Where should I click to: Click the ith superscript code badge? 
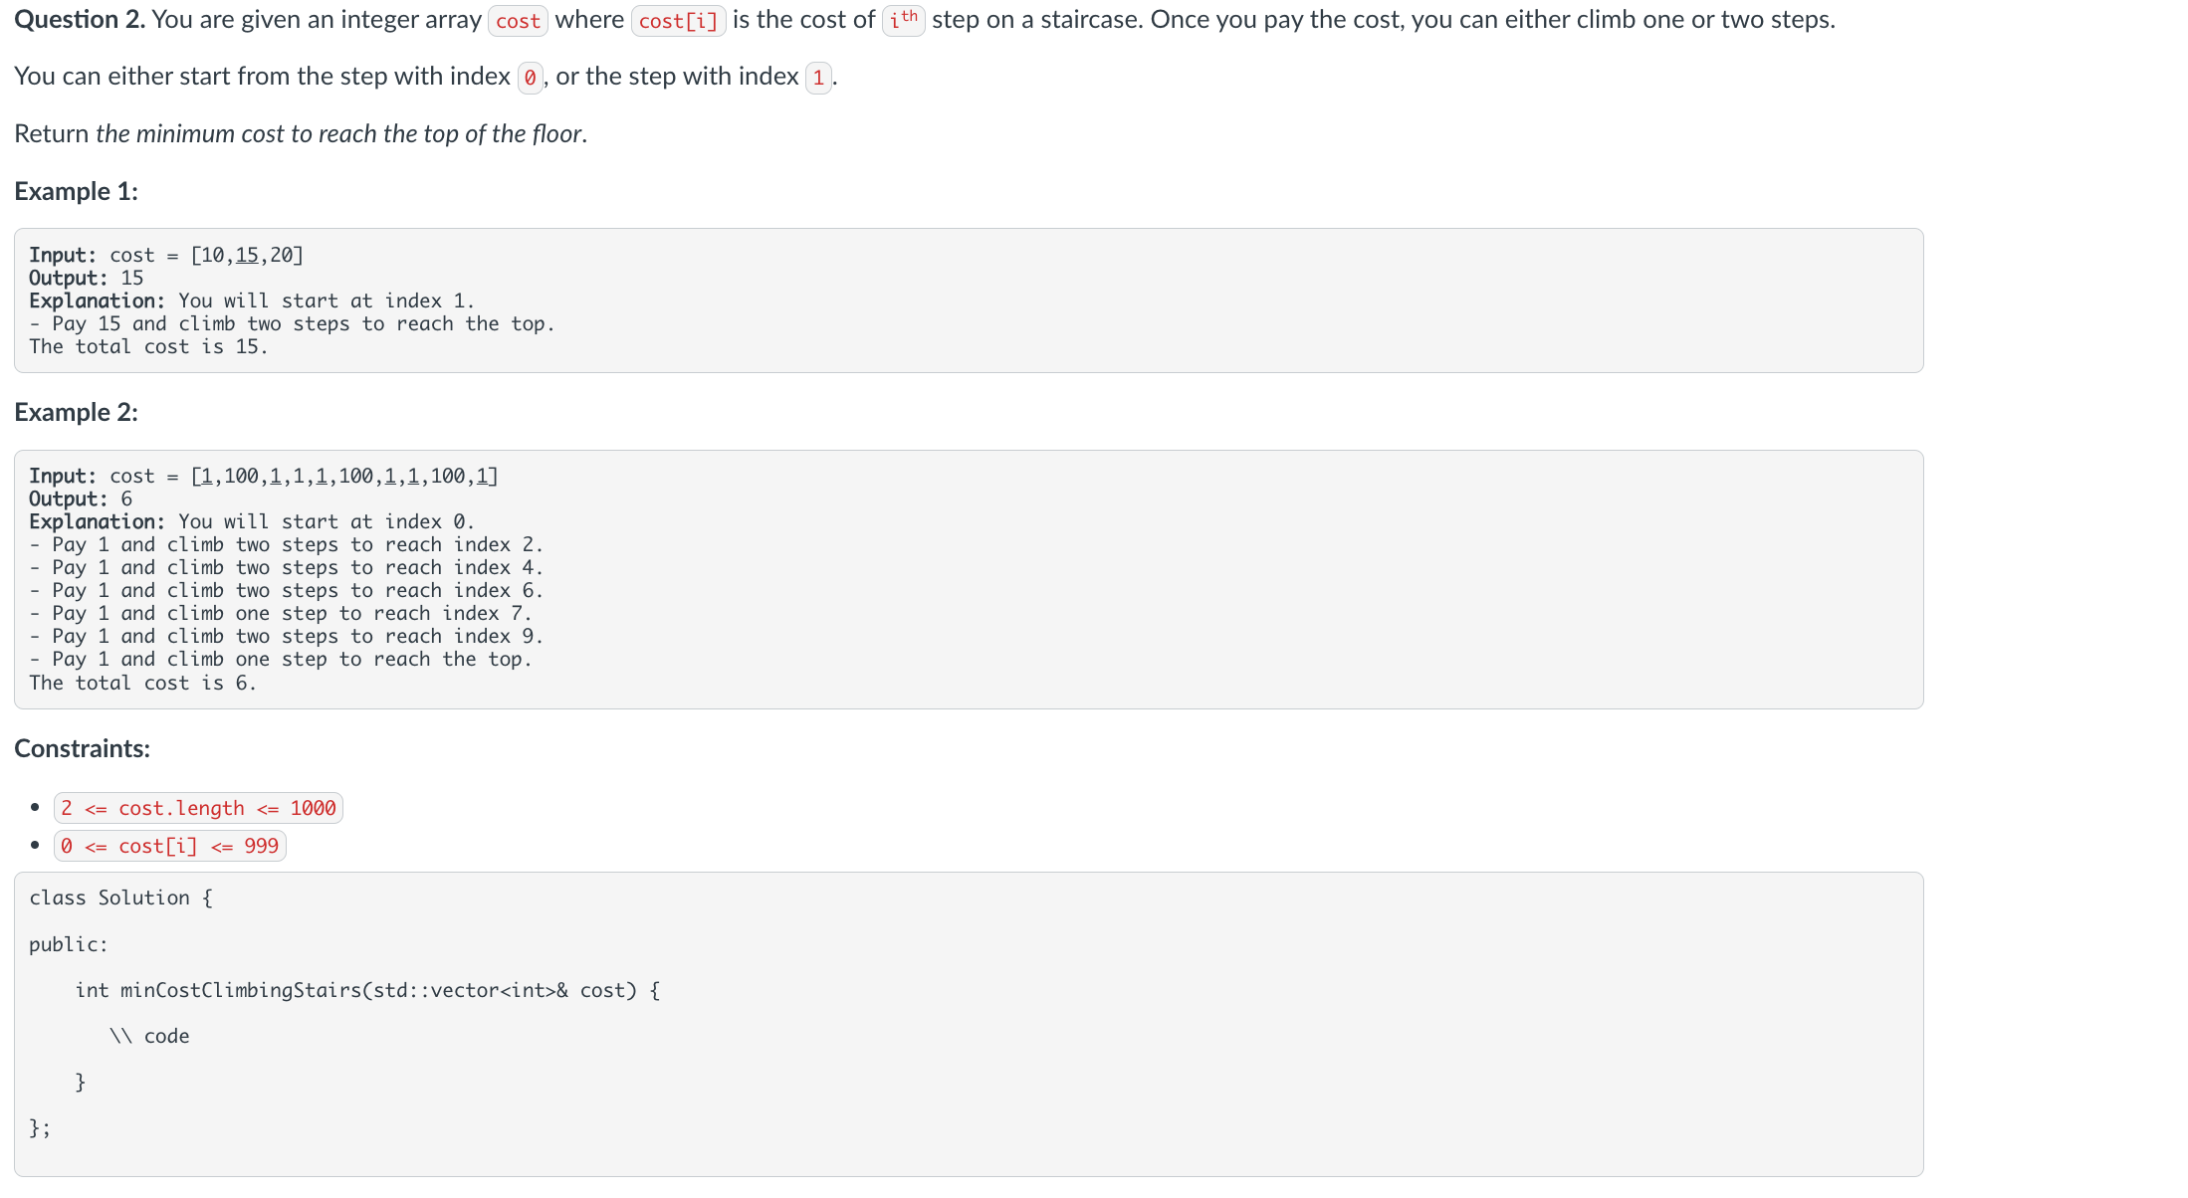click(x=902, y=19)
